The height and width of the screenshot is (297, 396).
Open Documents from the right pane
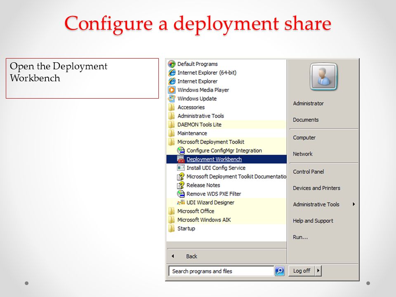[x=306, y=120]
